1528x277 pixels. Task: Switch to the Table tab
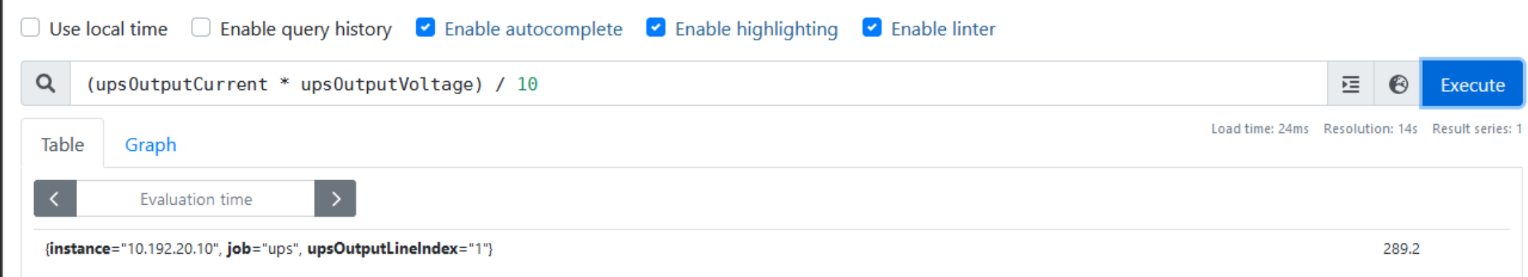[62, 145]
